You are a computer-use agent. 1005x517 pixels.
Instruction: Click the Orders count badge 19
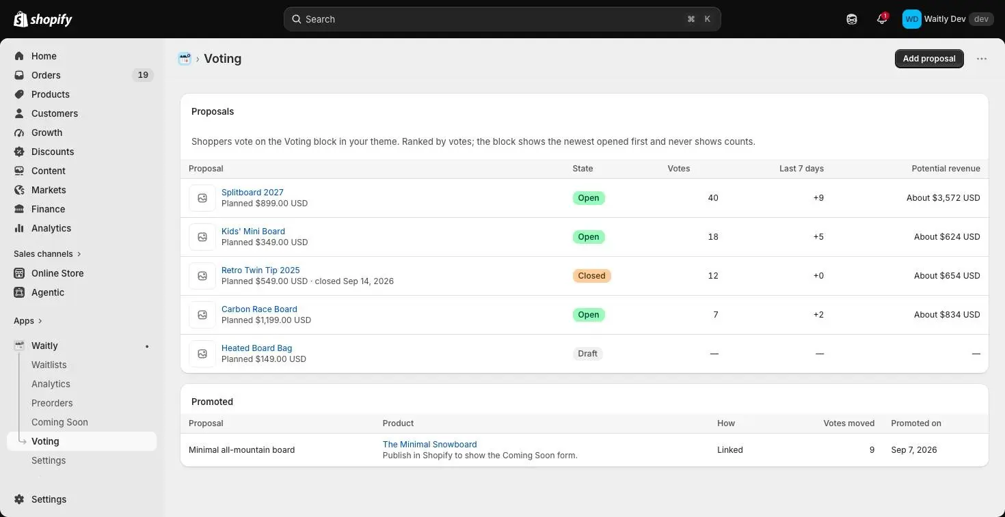click(x=143, y=75)
